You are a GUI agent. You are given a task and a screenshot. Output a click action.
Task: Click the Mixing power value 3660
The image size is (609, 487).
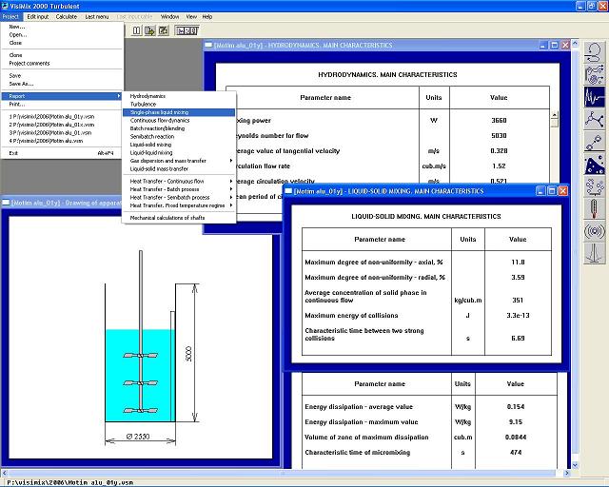click(499, 121)
